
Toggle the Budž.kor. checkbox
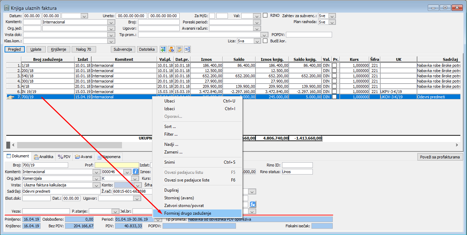(x=265, y=41)
